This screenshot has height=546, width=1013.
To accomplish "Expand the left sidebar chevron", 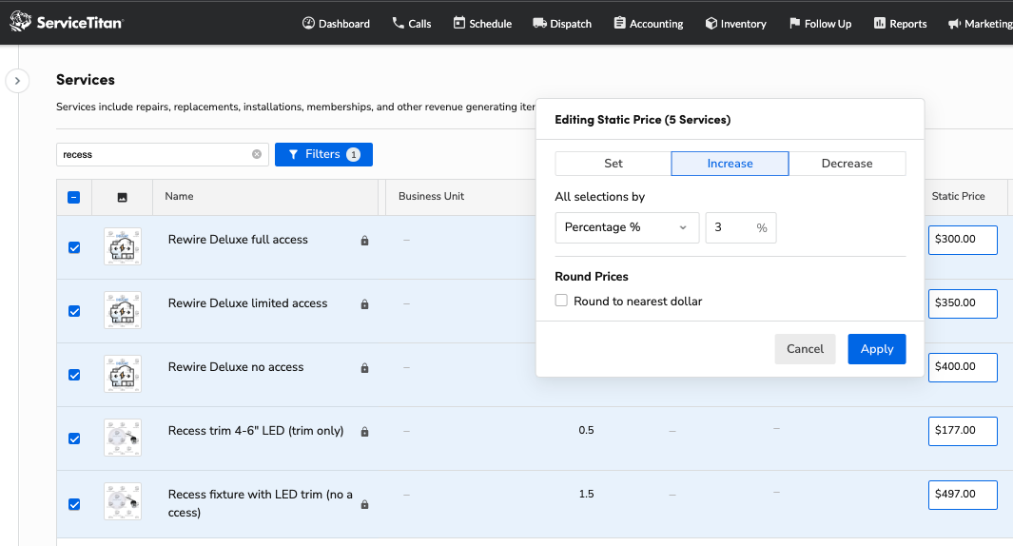I will pos(17,81).
